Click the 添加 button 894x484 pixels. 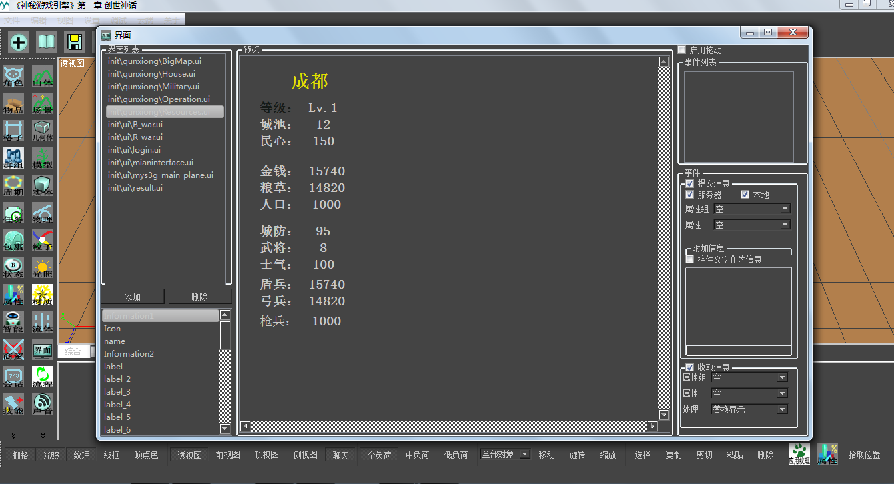point(132,297)
